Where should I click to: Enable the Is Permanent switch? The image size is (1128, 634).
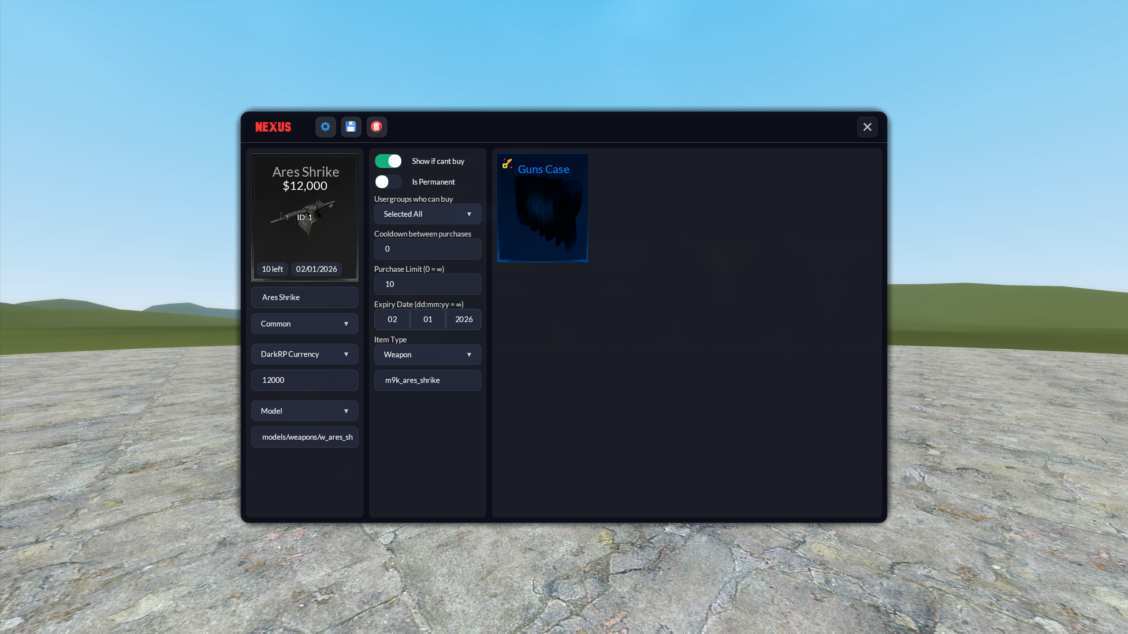coord(388,182)
